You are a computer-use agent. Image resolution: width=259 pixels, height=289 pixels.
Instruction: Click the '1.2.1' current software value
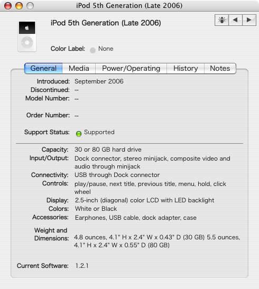82,266
